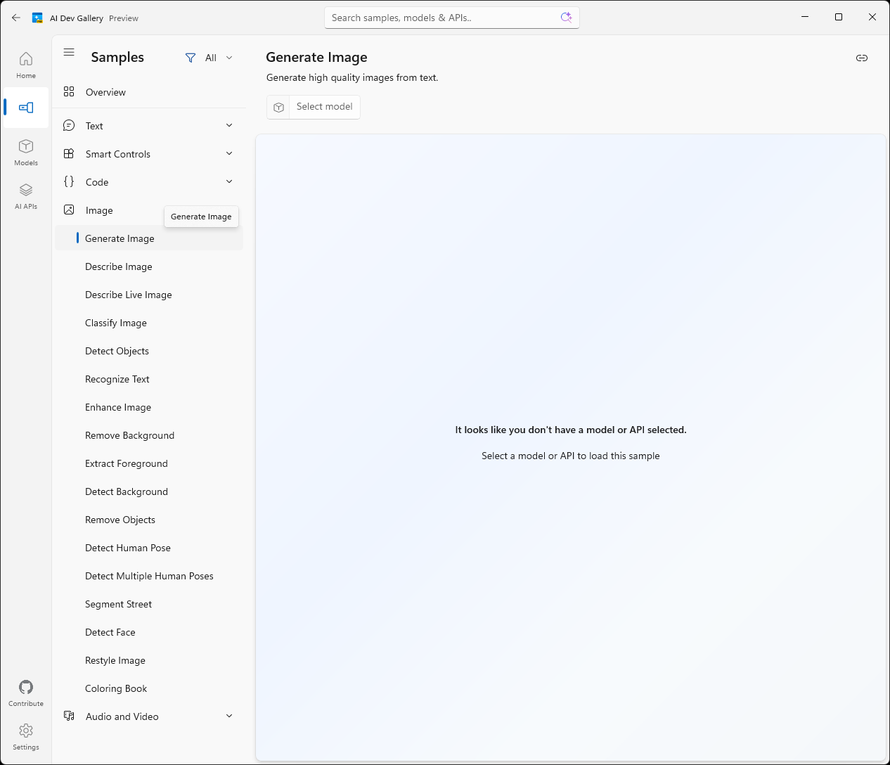Select Detect Multiple Human Poses sample
890x765 pixels.
(x=149, y=576)
